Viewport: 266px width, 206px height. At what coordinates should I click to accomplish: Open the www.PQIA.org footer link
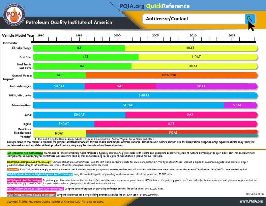click(251, 201)
